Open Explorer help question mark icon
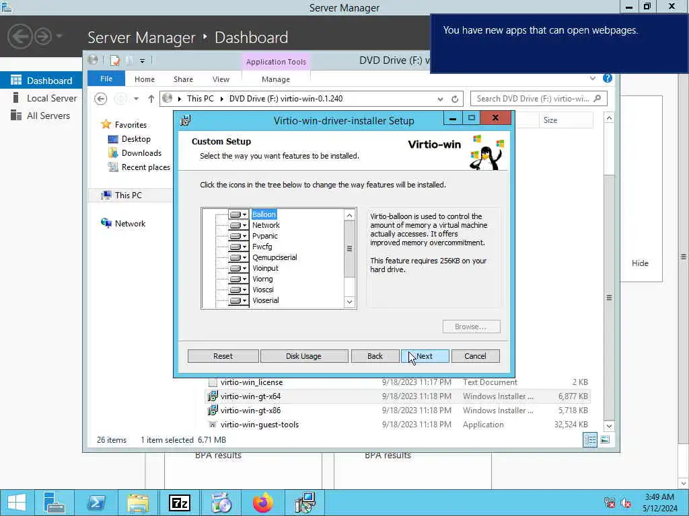The image size is (689, 516). (x=608, y=78)
